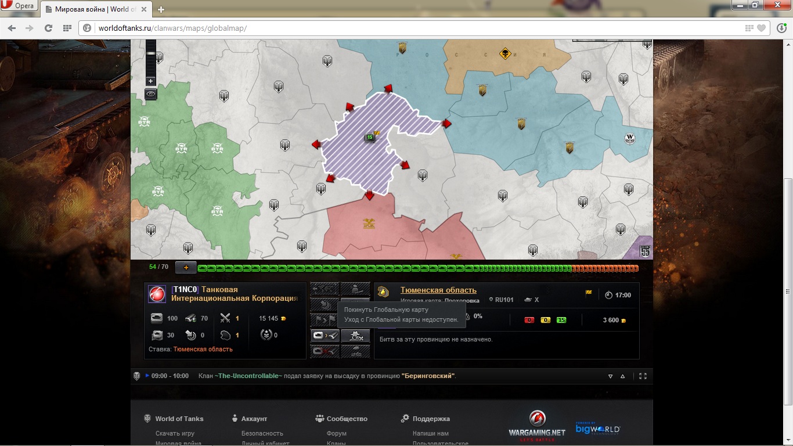
Task: Click the crossed-out red tank action button
Action: [325, 351]
